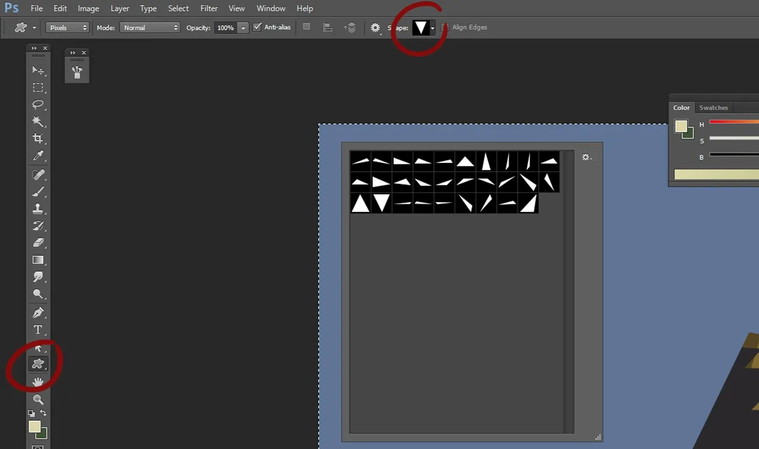
Task: Open the shape picker gear menu
Action: [x=587, y=158]
